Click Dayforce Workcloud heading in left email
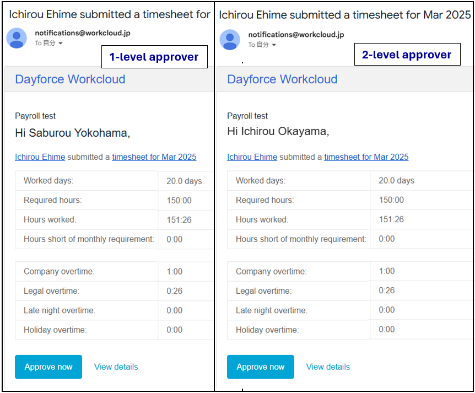Image resolution: width=475 pixels, height=393 pixels. click(x=71, y=79)
